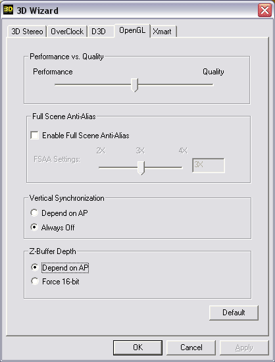The image size is (275, 362).
Task: Click the Cancel button
Action: [191, 348]
